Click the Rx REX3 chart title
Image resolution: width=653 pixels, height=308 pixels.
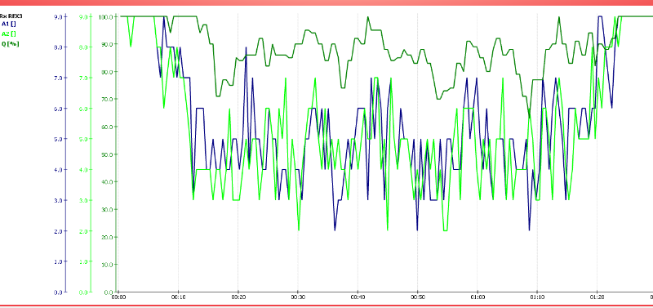point(11,16)
